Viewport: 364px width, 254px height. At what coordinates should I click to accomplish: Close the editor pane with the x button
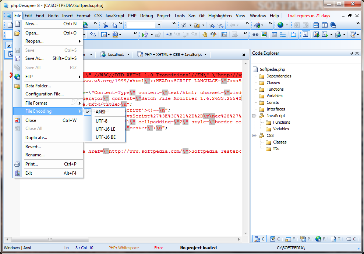(244, 55)
